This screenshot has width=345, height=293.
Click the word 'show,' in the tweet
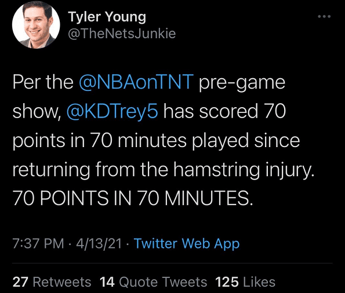click(37, 112)
